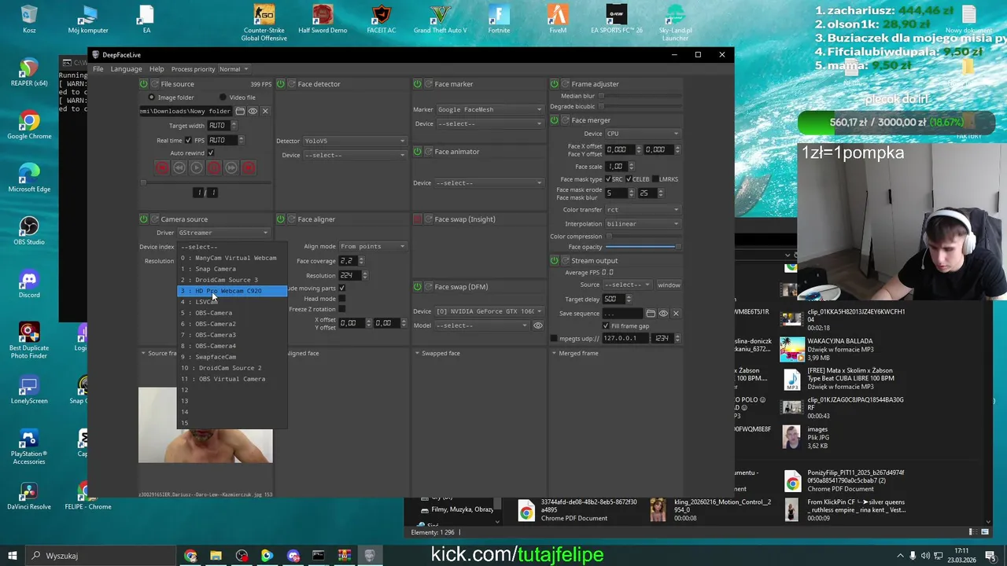This screenshot has height=566, width=1007.
Task: Click the File source forward-step button
Action: [x=231, y=167]
